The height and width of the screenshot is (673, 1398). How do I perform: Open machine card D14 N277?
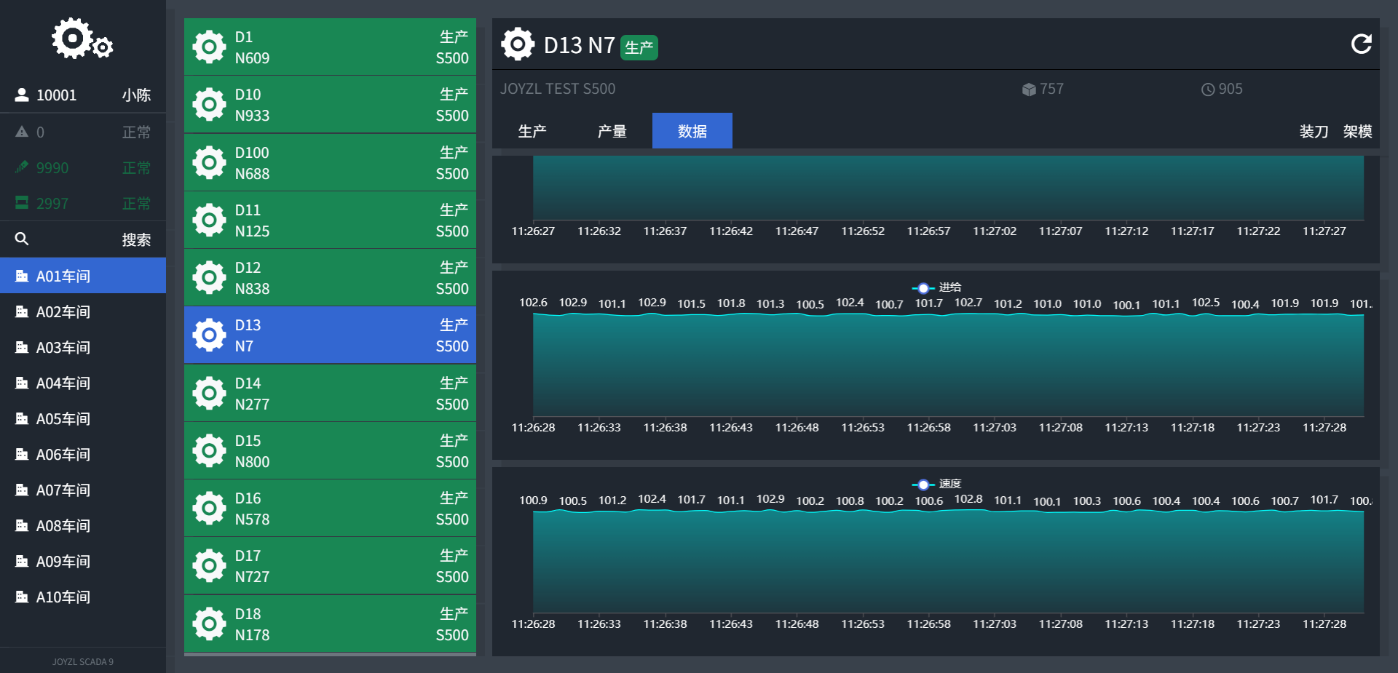pyautogui.click(x=330, y=393)
